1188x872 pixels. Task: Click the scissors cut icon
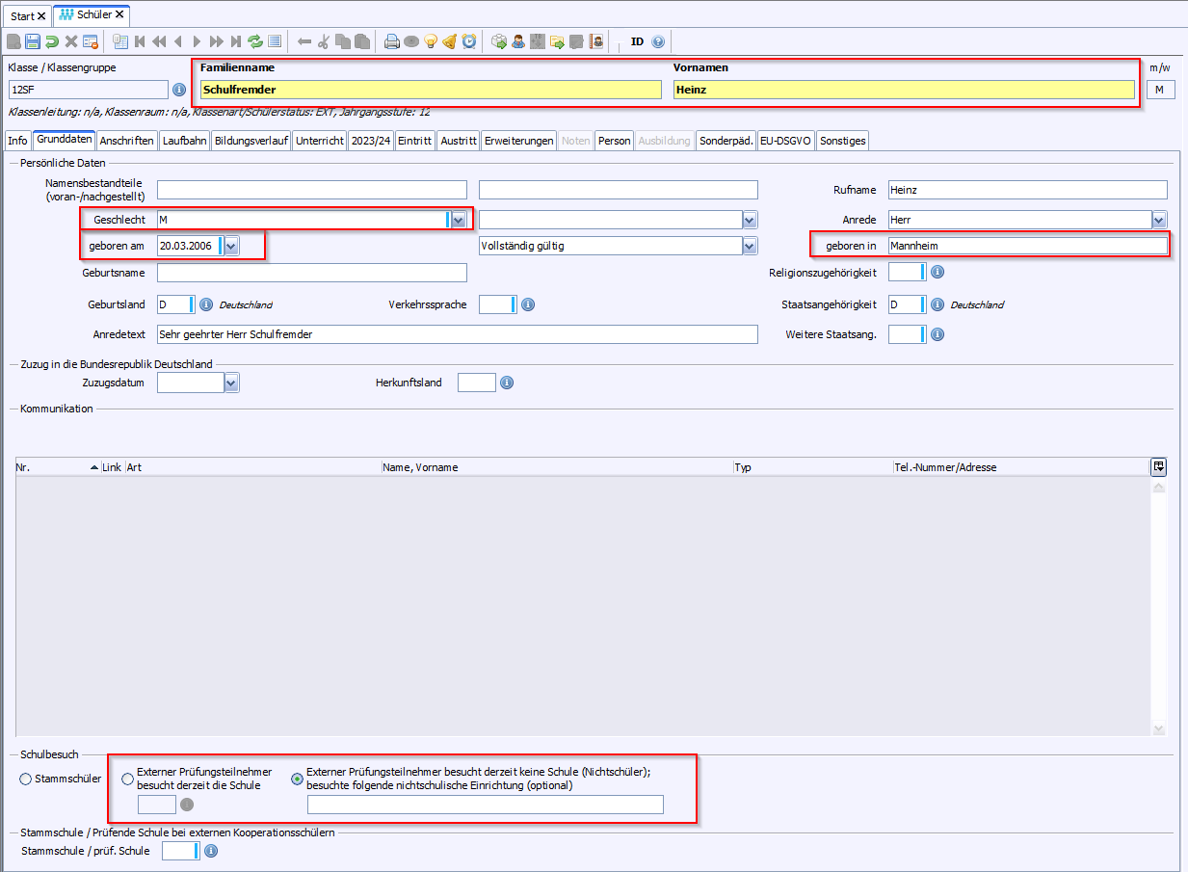(x=324, y=41)
